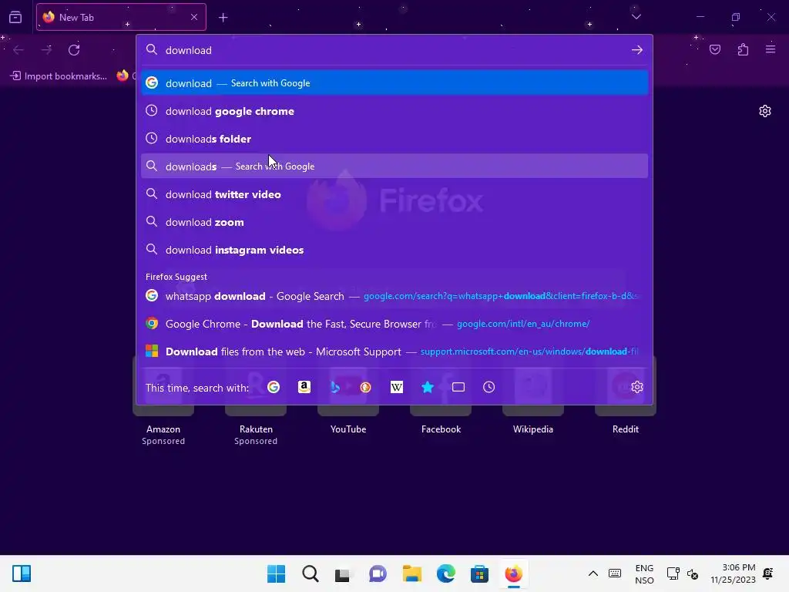Image resolution: width=789 pixels, height=592 pixels.
Task: Open search settings gear in dropdown
Action: (x=637, y=387)
